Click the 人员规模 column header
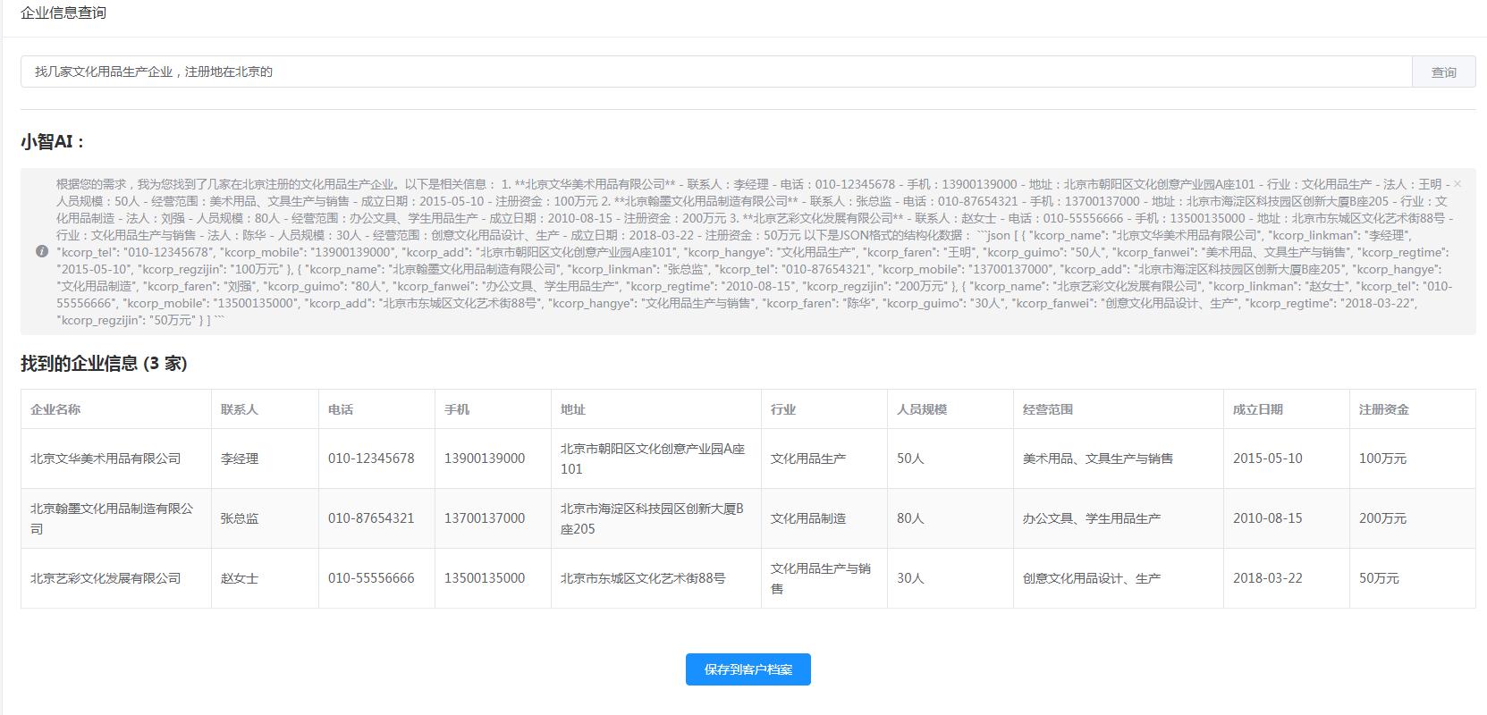The height and width of the screenshot is (715, 1487). tap(922, 409)
